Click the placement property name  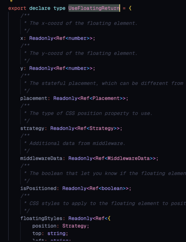click(x=34, y=98)
